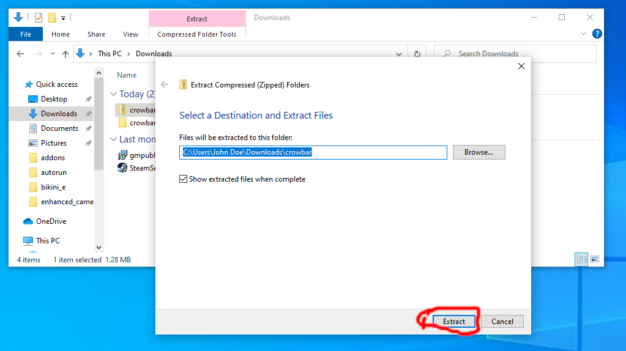Select the gmpubl file
This screenshot has height=351, width=626.
pos(136,155)
